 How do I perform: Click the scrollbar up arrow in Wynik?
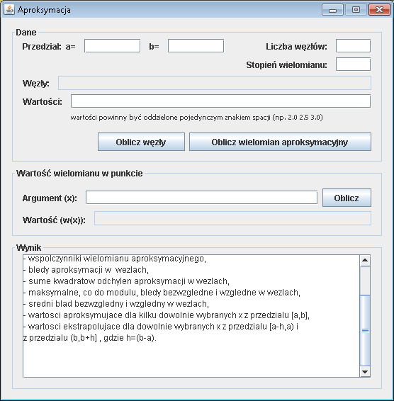tap(365, 260)
